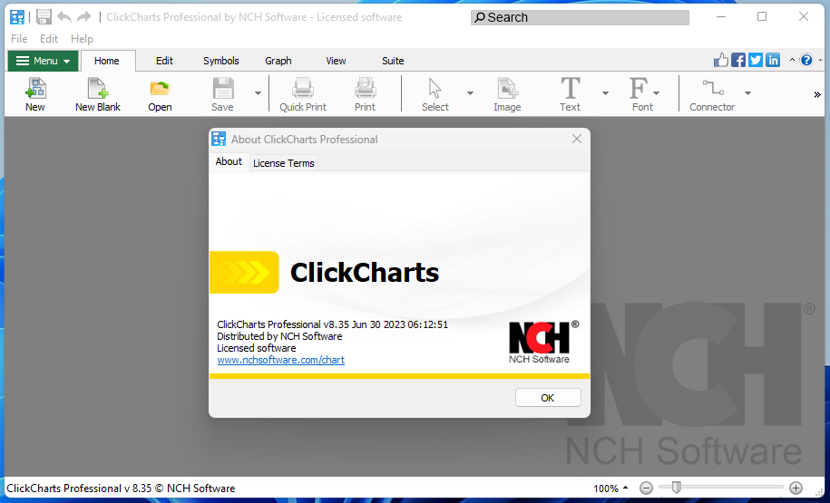830x503 pixels.
Task: Click the save icon in title bar
Action: click(x=44, y=17)
